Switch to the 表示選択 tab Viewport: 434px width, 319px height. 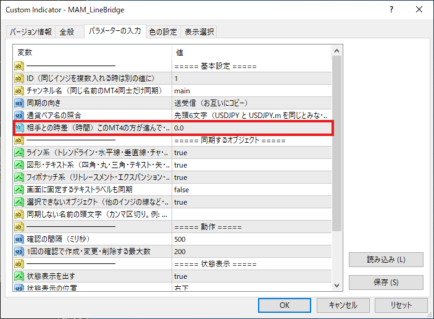click(199, 32)
